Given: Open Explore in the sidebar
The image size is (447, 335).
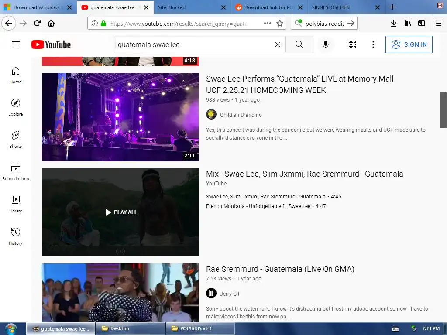Looking at the screenshot, I should 15,107.
